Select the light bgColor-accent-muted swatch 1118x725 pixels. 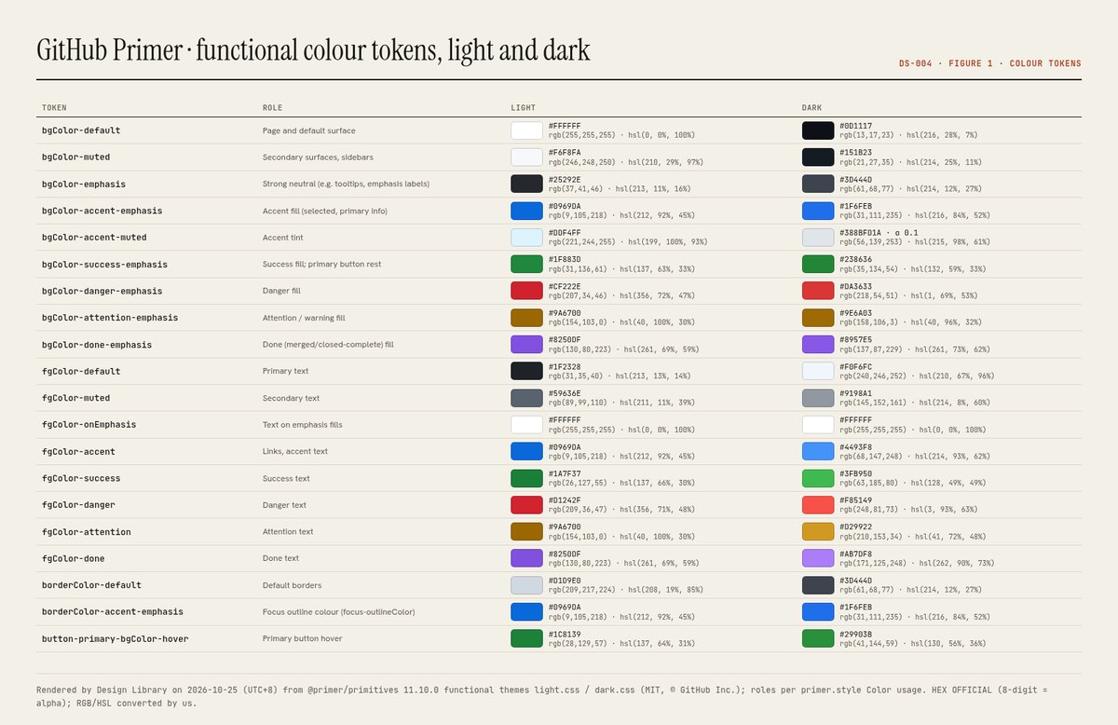point(526,238)
